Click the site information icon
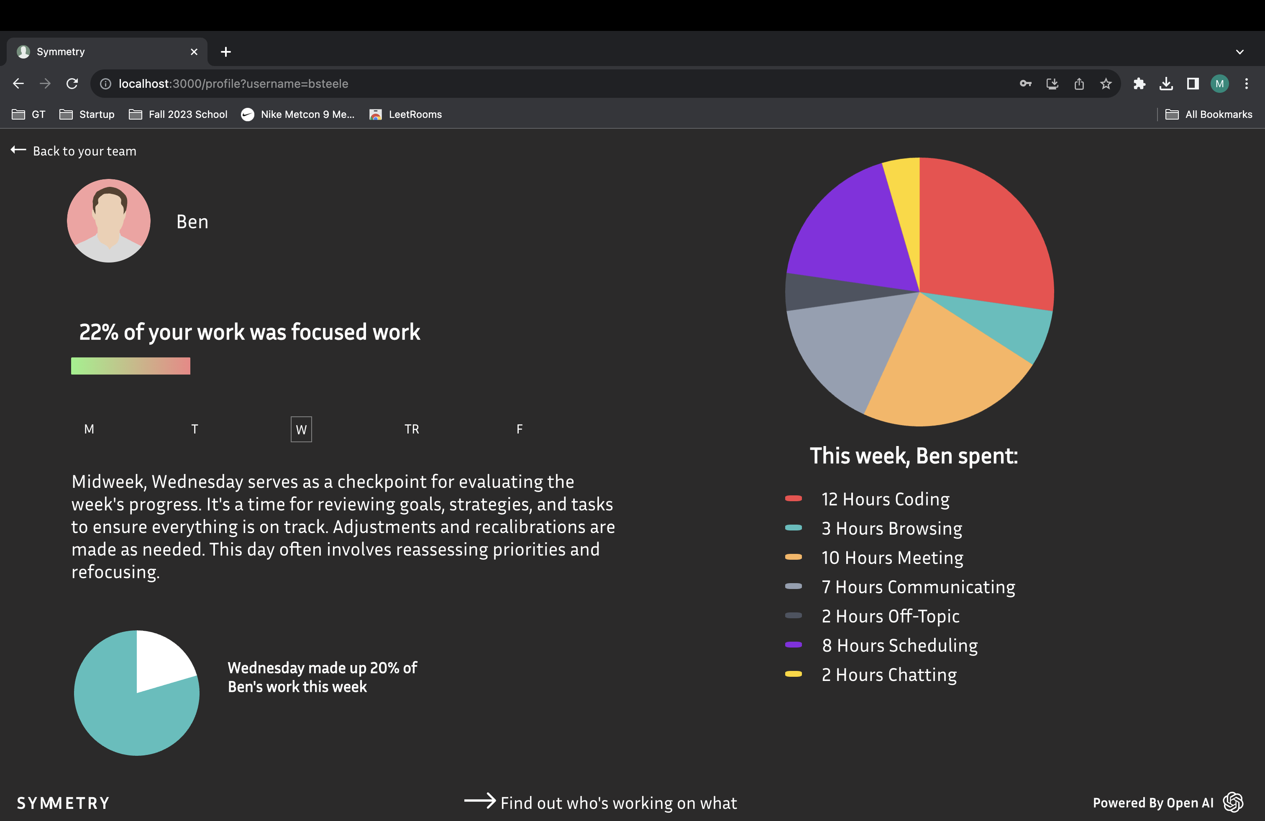The height and width of the screenshot is (821, 1265). tap(105, 83)
